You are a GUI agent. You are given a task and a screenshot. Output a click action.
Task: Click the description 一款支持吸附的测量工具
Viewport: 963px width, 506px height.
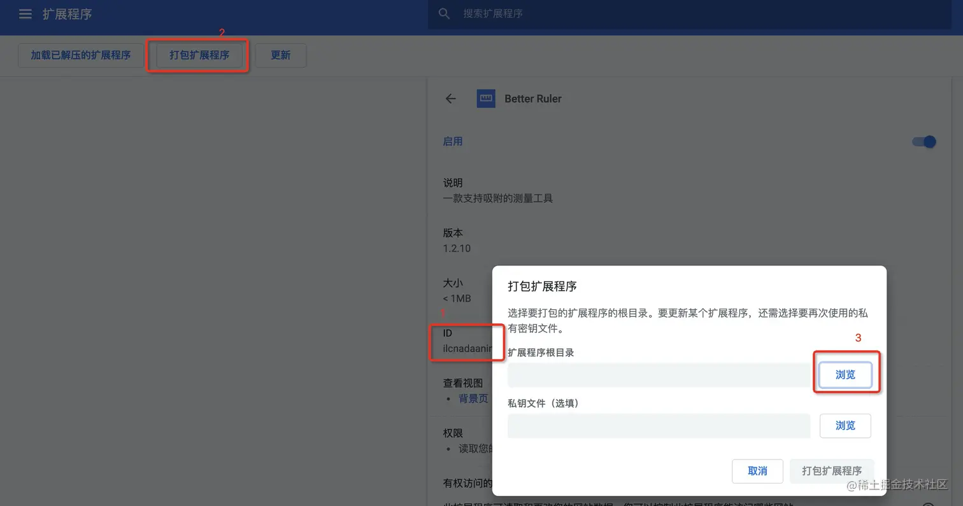[x=498, y=199]
